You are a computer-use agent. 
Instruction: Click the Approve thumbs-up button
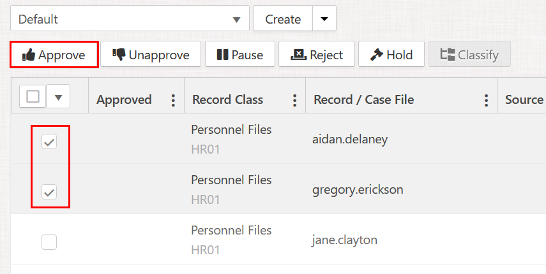click(54, 55)
